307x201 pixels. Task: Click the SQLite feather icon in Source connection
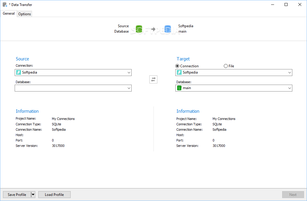point(19,72)
